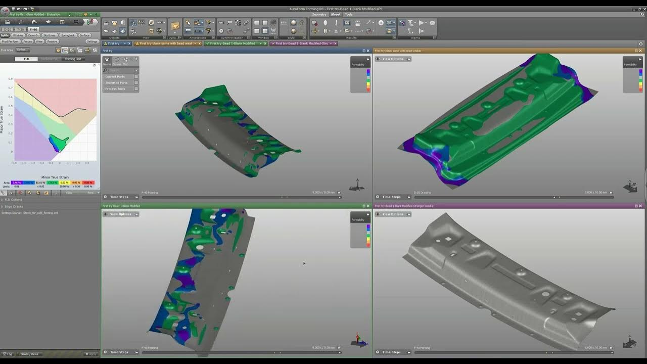Screen dimensions: 647x364
Task: Click the AutoForm application logo button
Action: click(5, 11)
